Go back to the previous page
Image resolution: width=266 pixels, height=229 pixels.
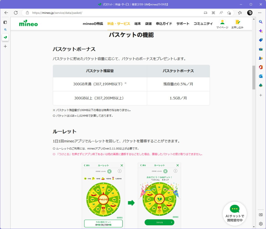[x=6, y=13]
